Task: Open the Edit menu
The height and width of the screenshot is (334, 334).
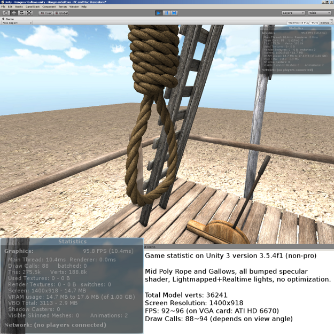Action: point(10,7)
